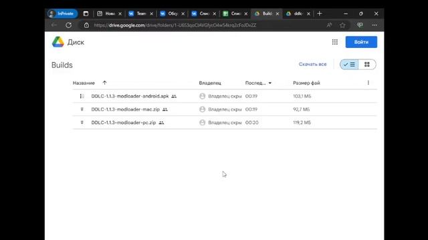
Task: Add this page to favorites
Action: coord(342,25)
